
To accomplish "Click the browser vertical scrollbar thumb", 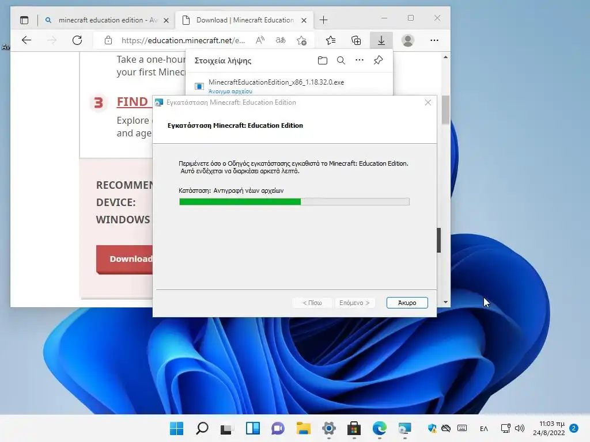I will coord(445,110).
